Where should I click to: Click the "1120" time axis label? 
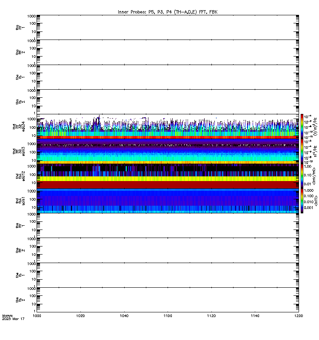pos(211,316)
